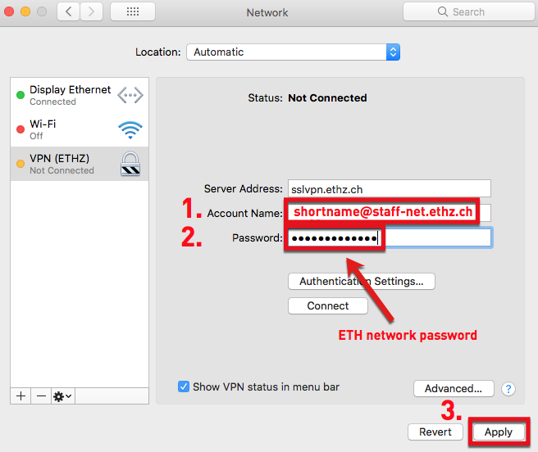The width and height of the screenshot is (538, 452).
Task: Click the back navigation arrow
Action: click(69, 12)
